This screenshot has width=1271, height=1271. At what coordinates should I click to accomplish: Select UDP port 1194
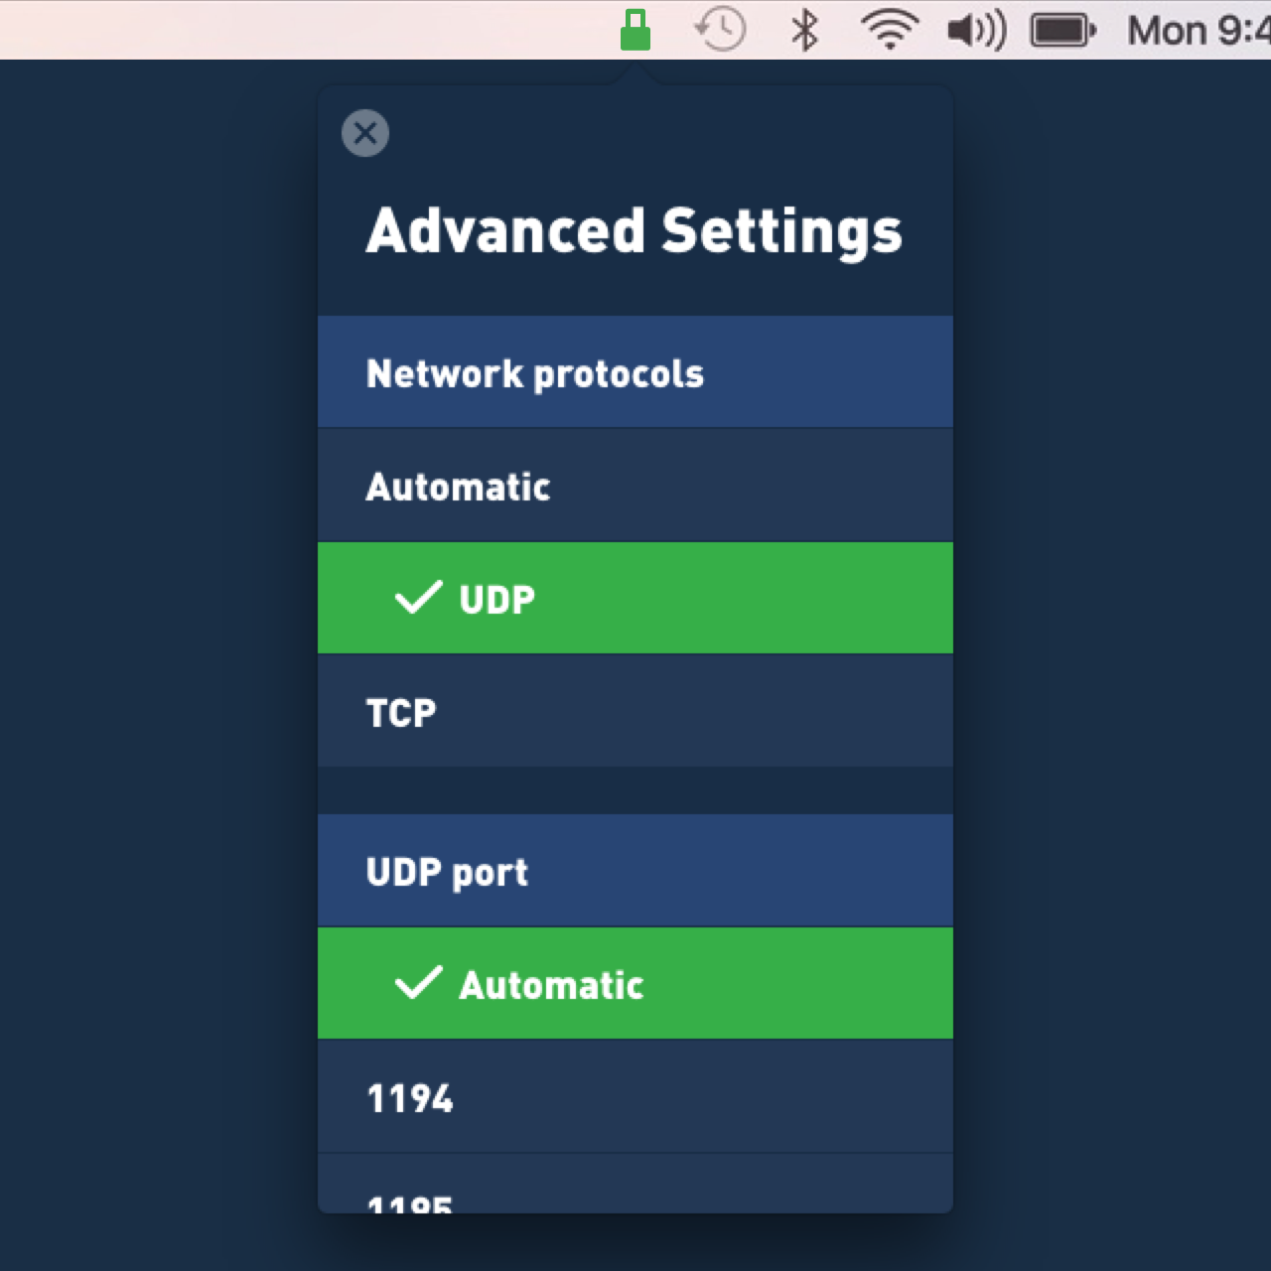(x=635, y=1096)
